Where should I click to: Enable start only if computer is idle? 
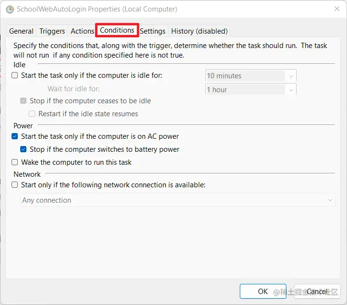15,75
